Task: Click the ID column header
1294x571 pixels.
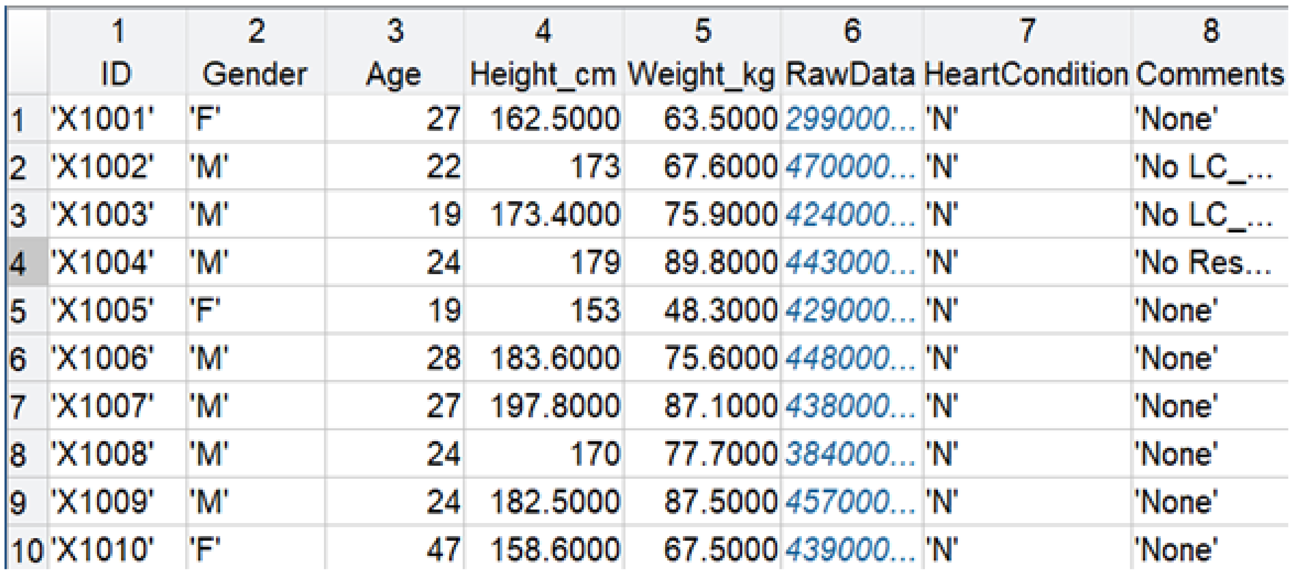Action: [x=116, y=75]
